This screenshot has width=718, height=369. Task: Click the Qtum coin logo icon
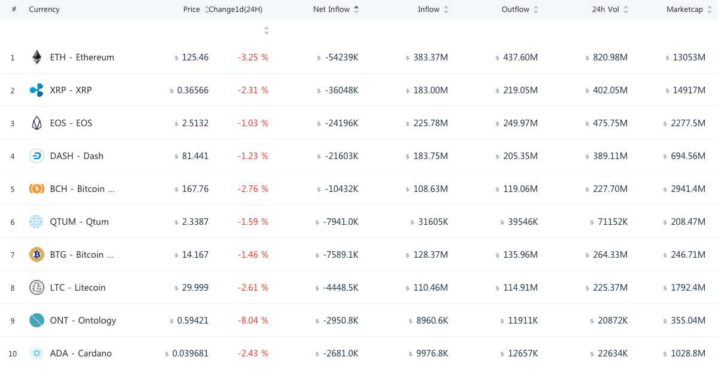coord(37,222)
